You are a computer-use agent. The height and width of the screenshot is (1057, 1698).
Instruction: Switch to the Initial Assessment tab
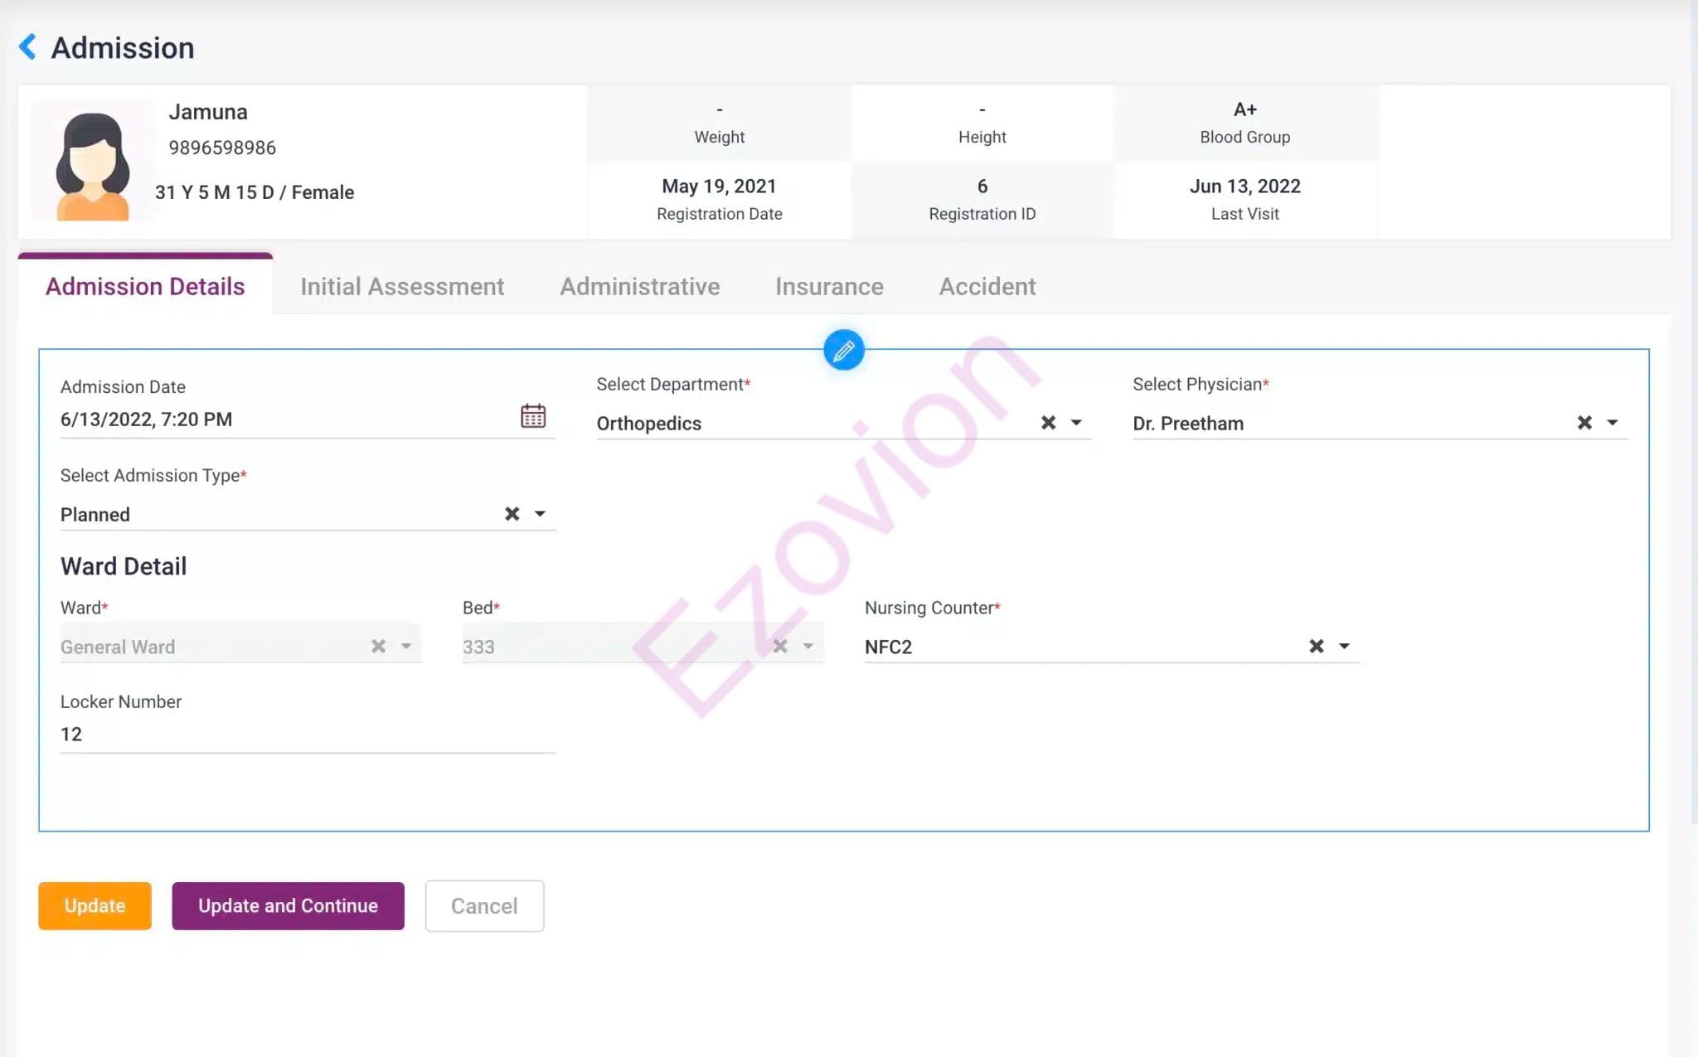(401, 287)
